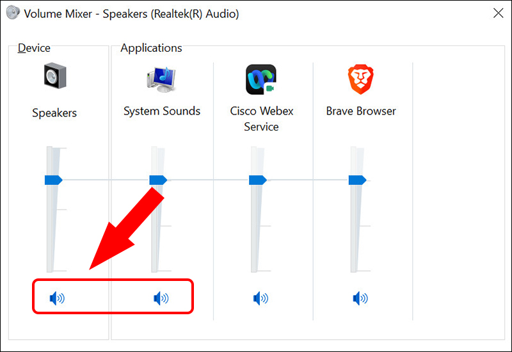Click the Cisco Webex volume slider handle

click(257, 180)
